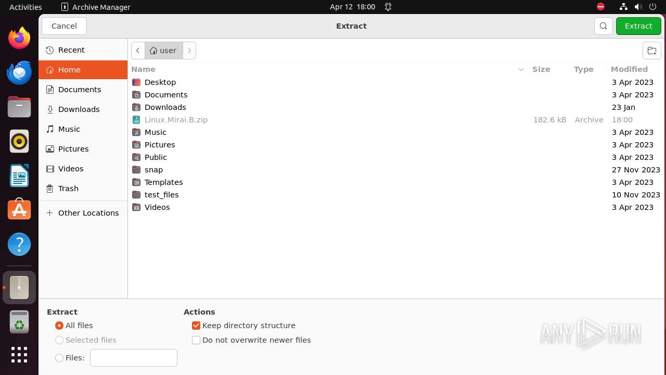
Task: Create a new folder with the folder-plus icon
Action: [651, 51]
